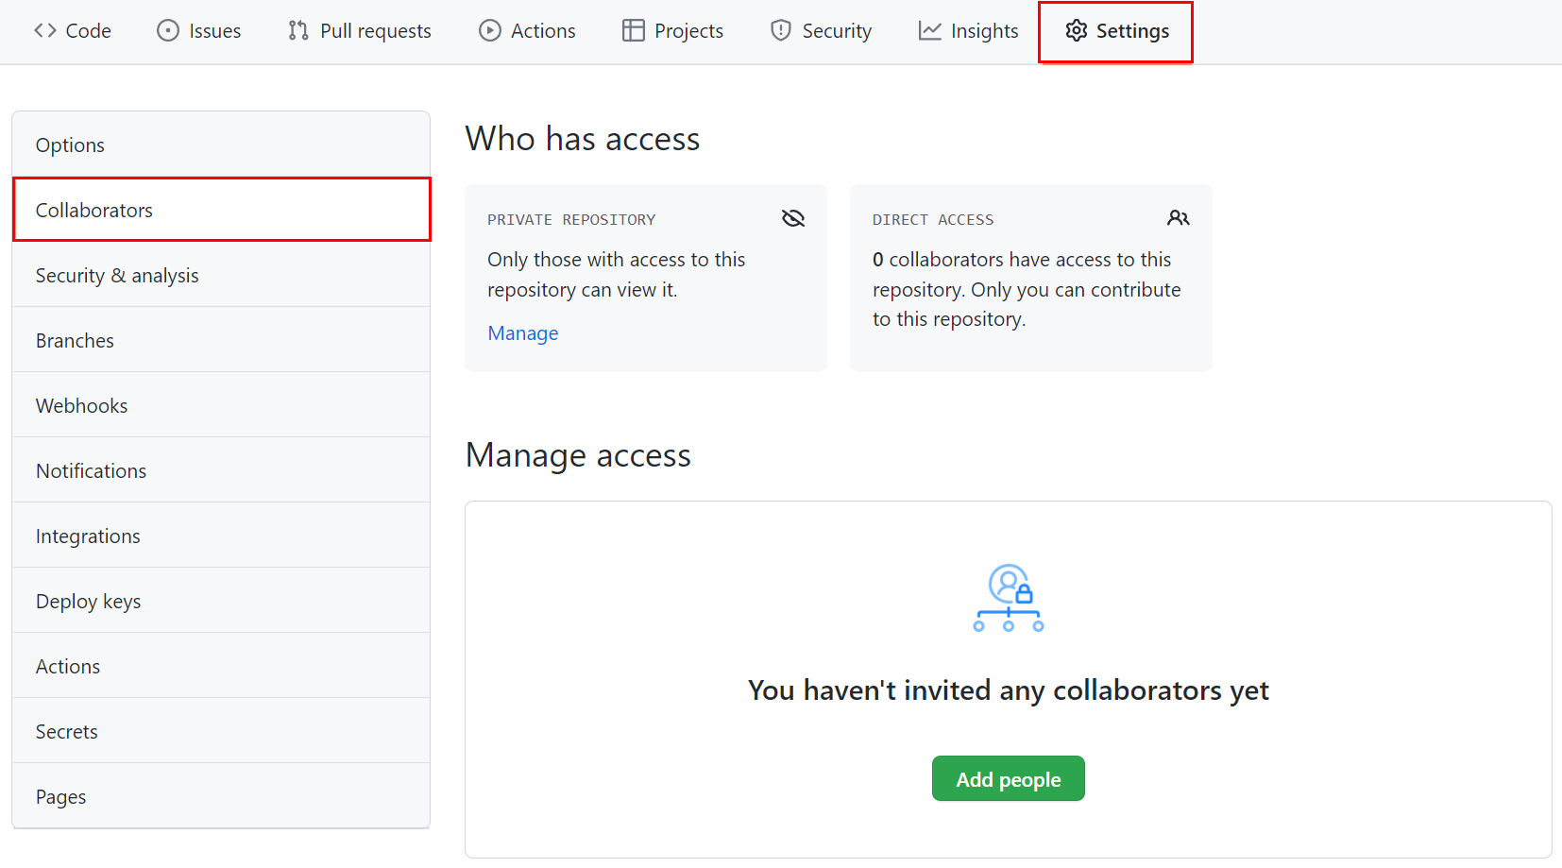Open the Security tab
Viewport: 1562px width, 868px height.
(x=822, y=30)
